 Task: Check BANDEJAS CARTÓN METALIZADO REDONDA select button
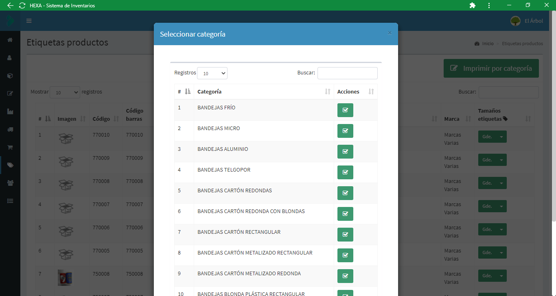(345, 276)
